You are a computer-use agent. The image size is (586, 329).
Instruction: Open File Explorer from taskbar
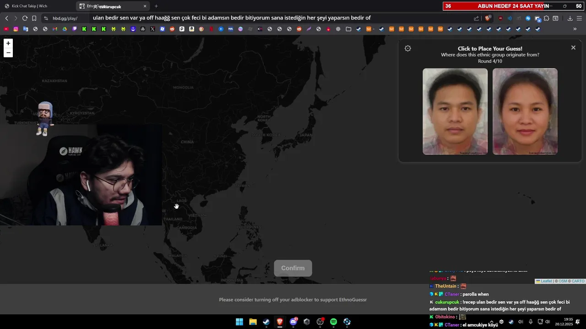253,322
